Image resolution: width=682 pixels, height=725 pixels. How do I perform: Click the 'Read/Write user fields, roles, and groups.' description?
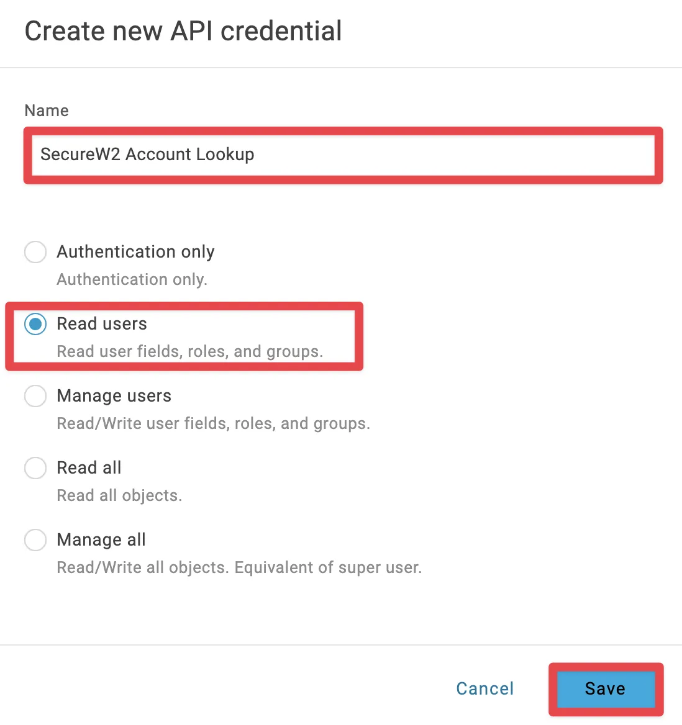tap(213, 423)
